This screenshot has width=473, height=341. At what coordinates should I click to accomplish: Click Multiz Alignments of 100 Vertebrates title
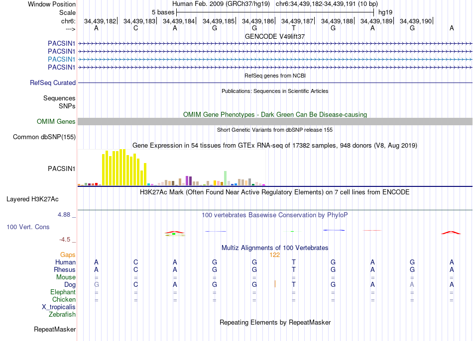pos(275,248)
